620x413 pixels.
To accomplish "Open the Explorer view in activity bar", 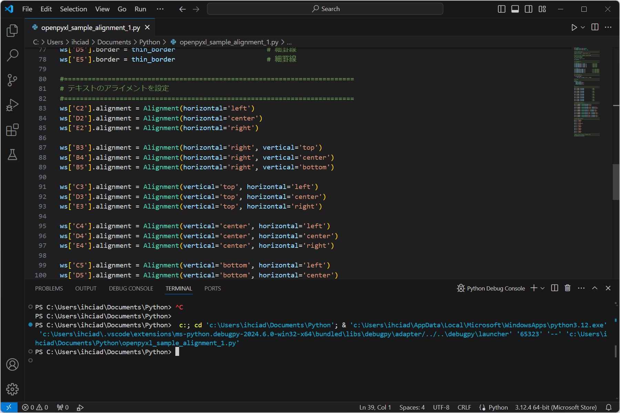I will 12,31.
